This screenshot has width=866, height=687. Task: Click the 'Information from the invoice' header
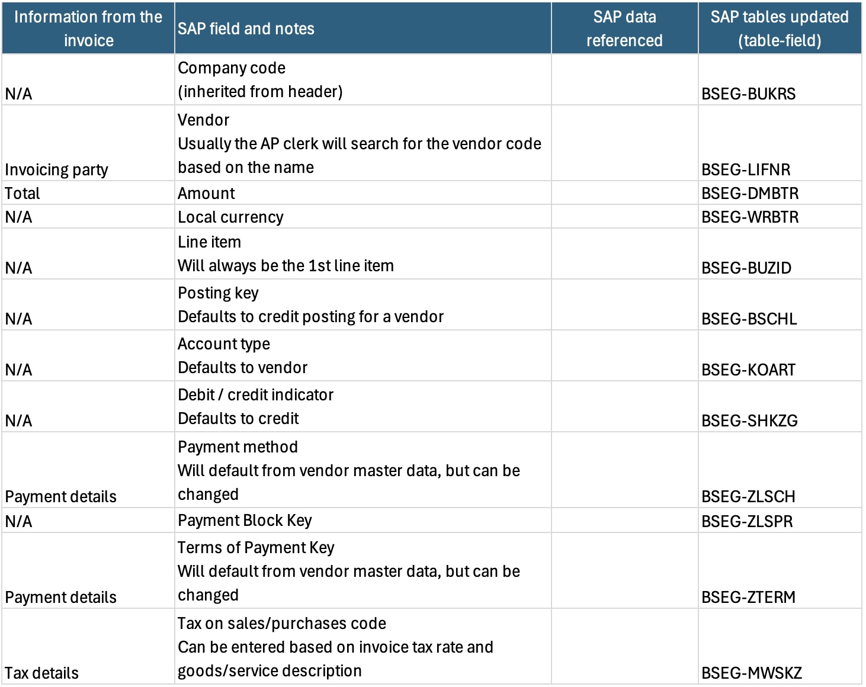[x=88, y=28]
